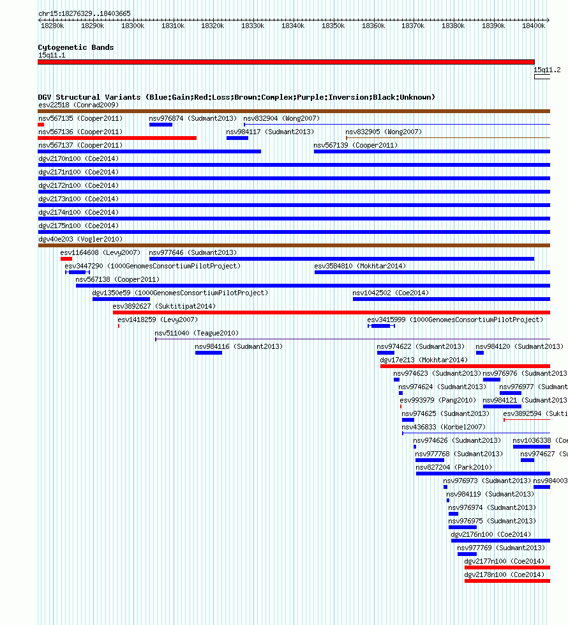The image size is (568, 625).
Task: Click esv3584810 (Mokhtar2014) label
Action: click(x=360, y=266)
